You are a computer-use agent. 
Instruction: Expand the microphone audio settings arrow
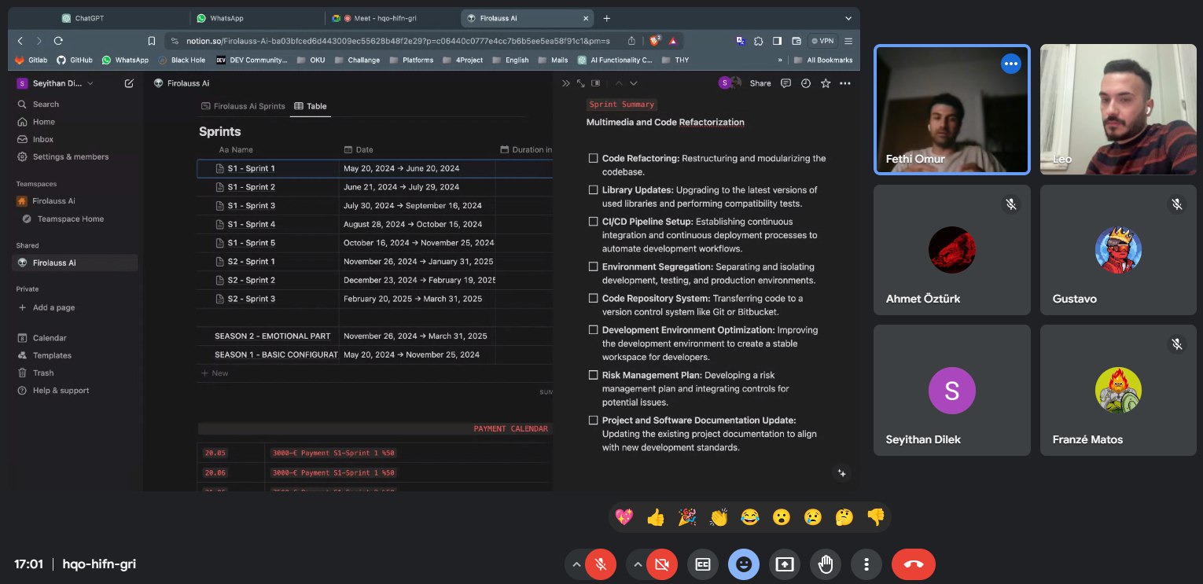(576, 564)
